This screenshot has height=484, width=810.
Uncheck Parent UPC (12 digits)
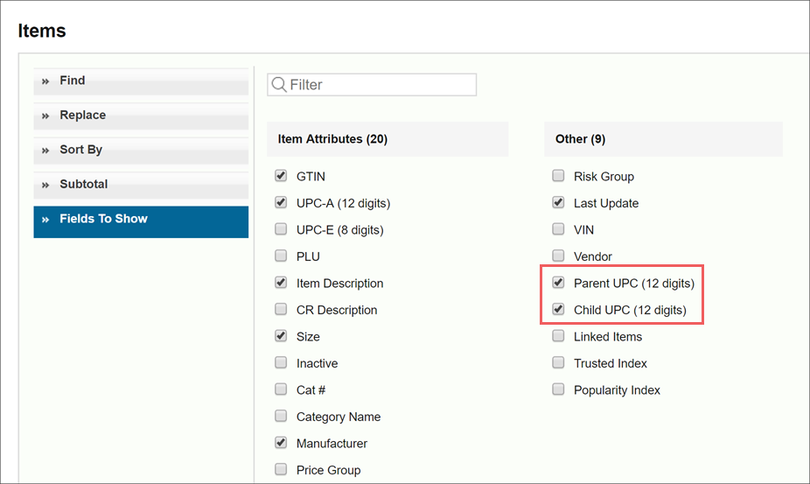point(558,283)
